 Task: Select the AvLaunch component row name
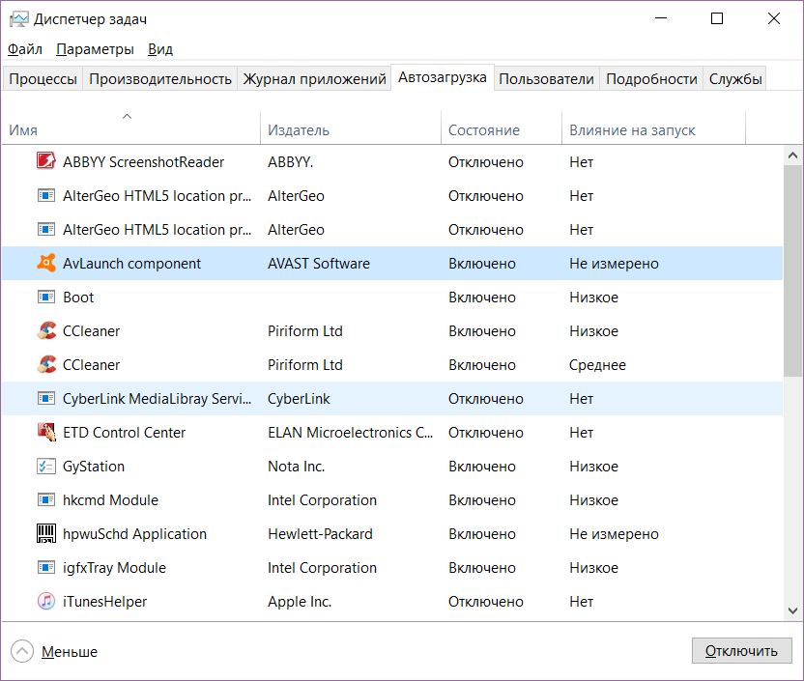(x=131, y=264)
